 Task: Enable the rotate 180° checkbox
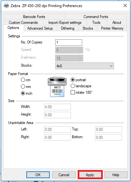[x=73, y=92]
